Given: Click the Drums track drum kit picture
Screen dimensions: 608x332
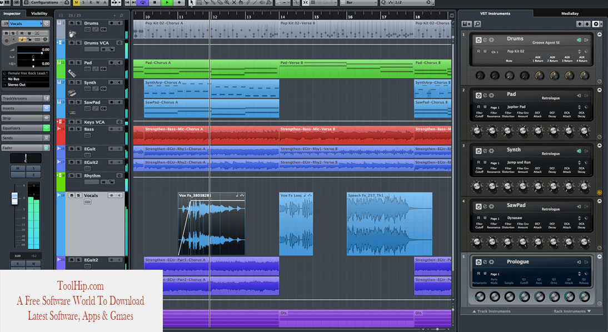Looking at the screenshot, I should point(72,34).
